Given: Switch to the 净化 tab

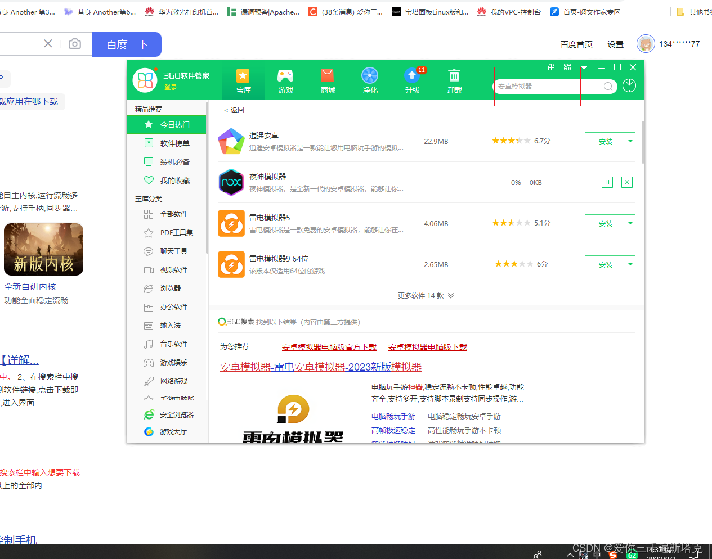Looking at the screenshot, I should click(370, 82).
